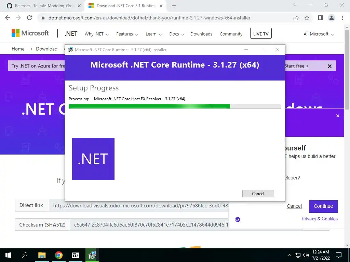Open the Chrome profile avatar
The width and height of the screenshot is (350, 262).
[332, 18]
